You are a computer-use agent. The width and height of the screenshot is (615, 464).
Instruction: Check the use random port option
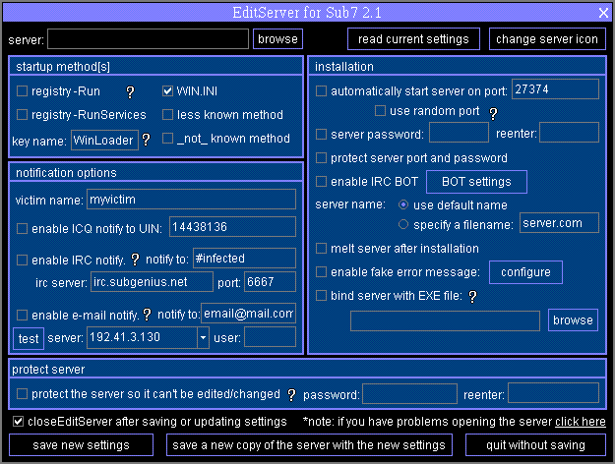point(380,110)
